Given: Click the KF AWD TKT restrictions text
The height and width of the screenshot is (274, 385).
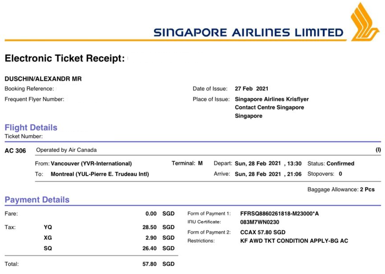Looking at the screenshot, I should pyautogui.click(x=294, y=241).
